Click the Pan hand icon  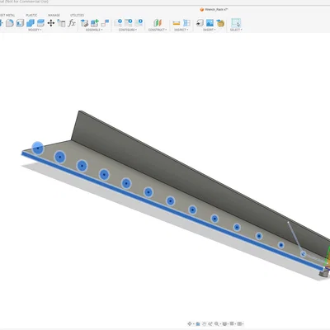click(x=204, y=323)
